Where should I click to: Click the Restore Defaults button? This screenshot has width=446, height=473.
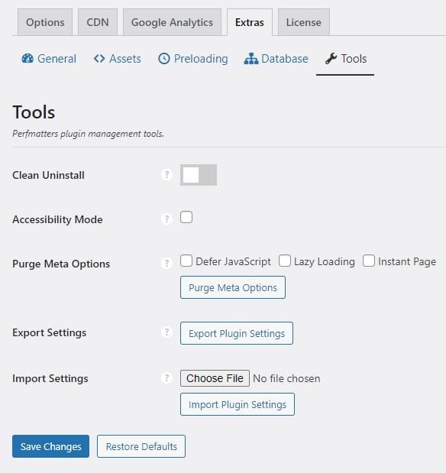141,446
